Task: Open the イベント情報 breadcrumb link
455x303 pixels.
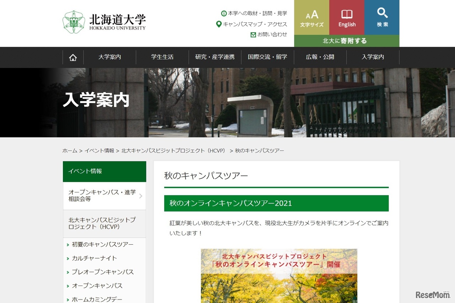Action: [x=100, y=150]
